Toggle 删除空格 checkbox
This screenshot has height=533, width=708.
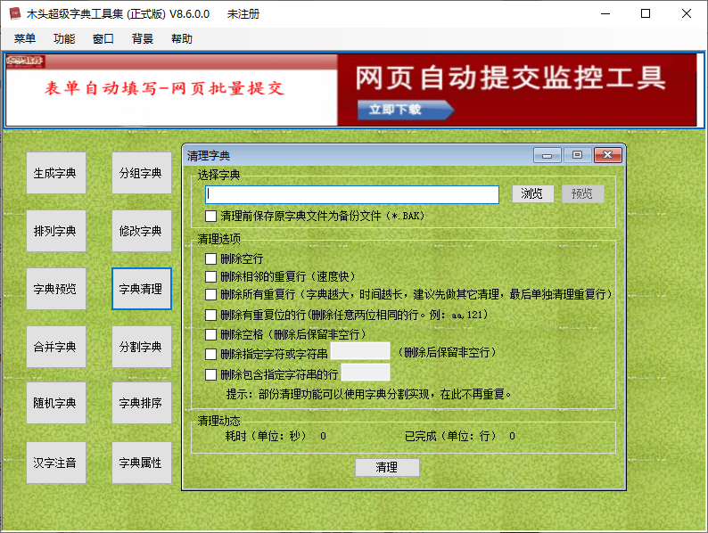point(211,335)
